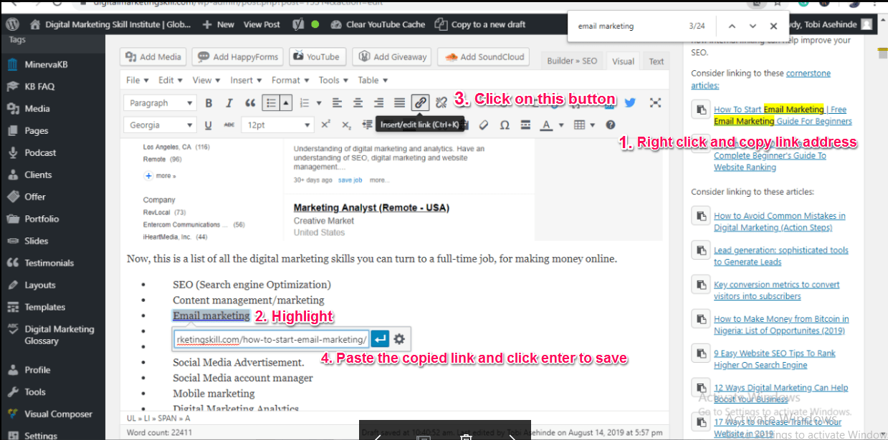
Task: Open the Insert menu in the editor
Action: (245, 80)
